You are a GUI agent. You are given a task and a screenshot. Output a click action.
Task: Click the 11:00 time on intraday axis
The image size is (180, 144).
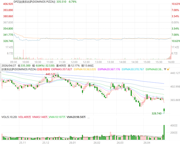point(50,62)
